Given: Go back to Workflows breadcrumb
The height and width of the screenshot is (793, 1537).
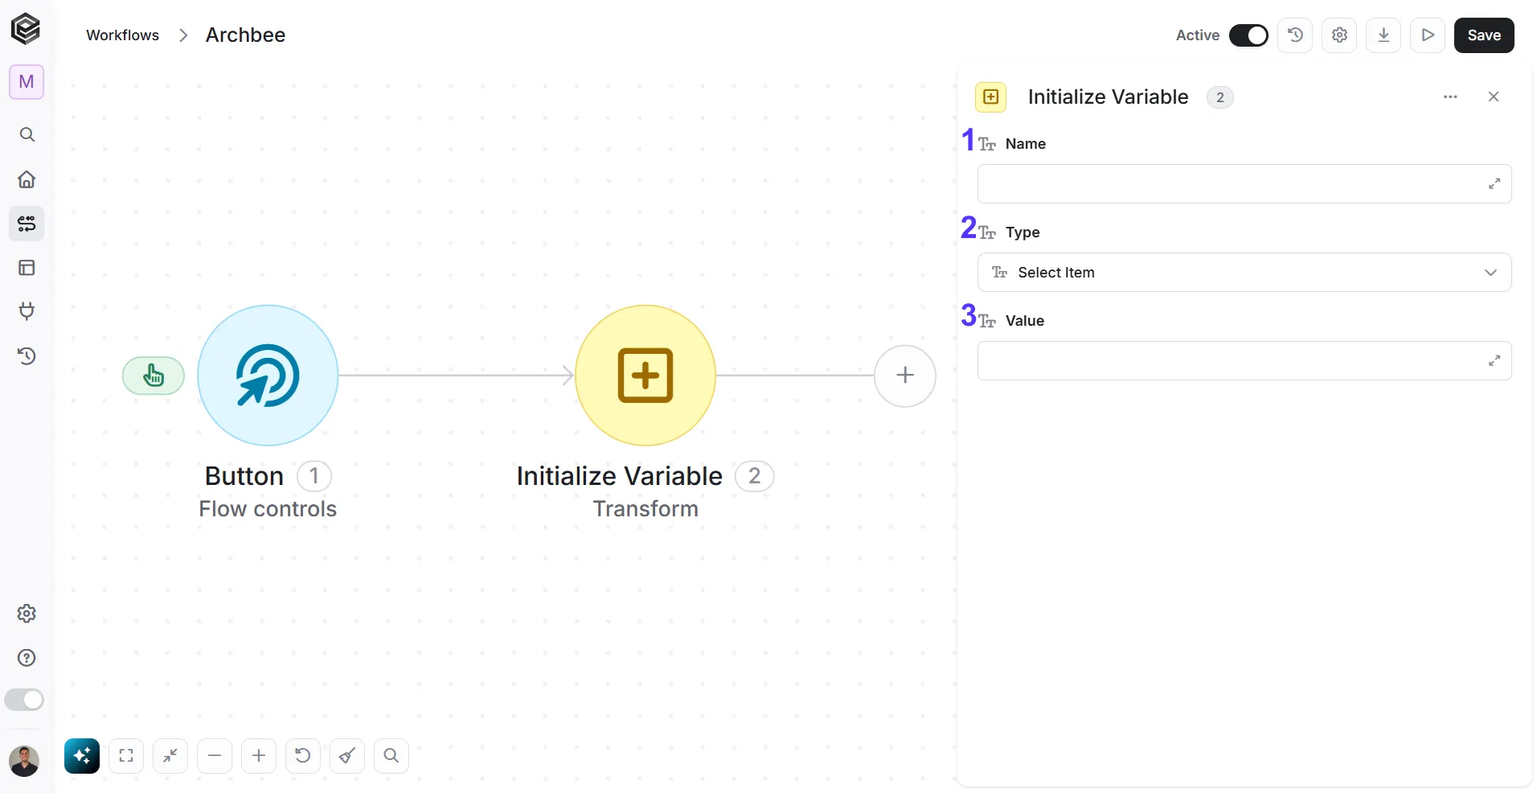Looking at the screenshot, I should click(x=123, y=35).
